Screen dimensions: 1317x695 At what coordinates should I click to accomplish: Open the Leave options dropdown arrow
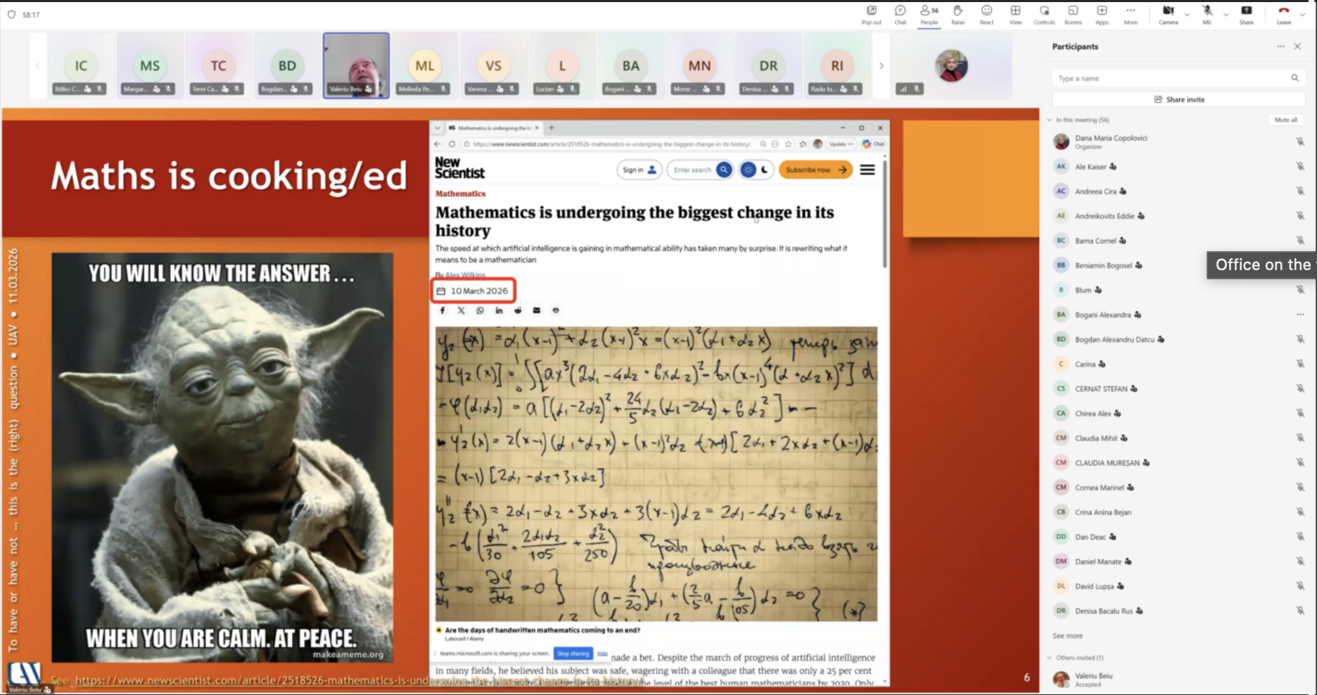coord(1302,14)
